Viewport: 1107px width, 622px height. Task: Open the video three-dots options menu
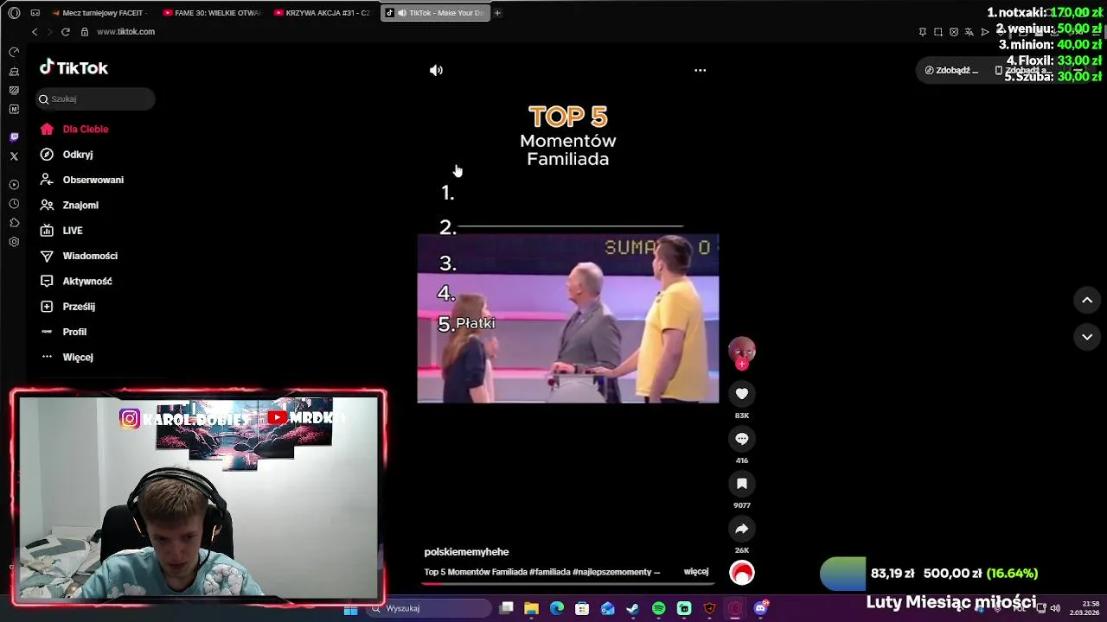tap(701, 71)
